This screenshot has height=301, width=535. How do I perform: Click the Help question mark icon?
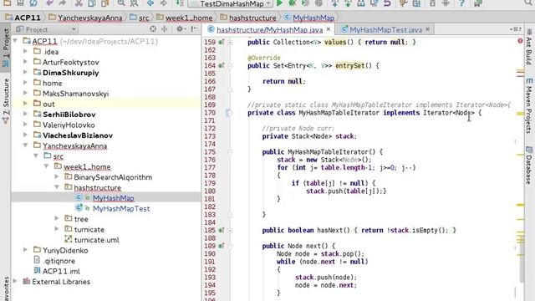coord(461,3)
